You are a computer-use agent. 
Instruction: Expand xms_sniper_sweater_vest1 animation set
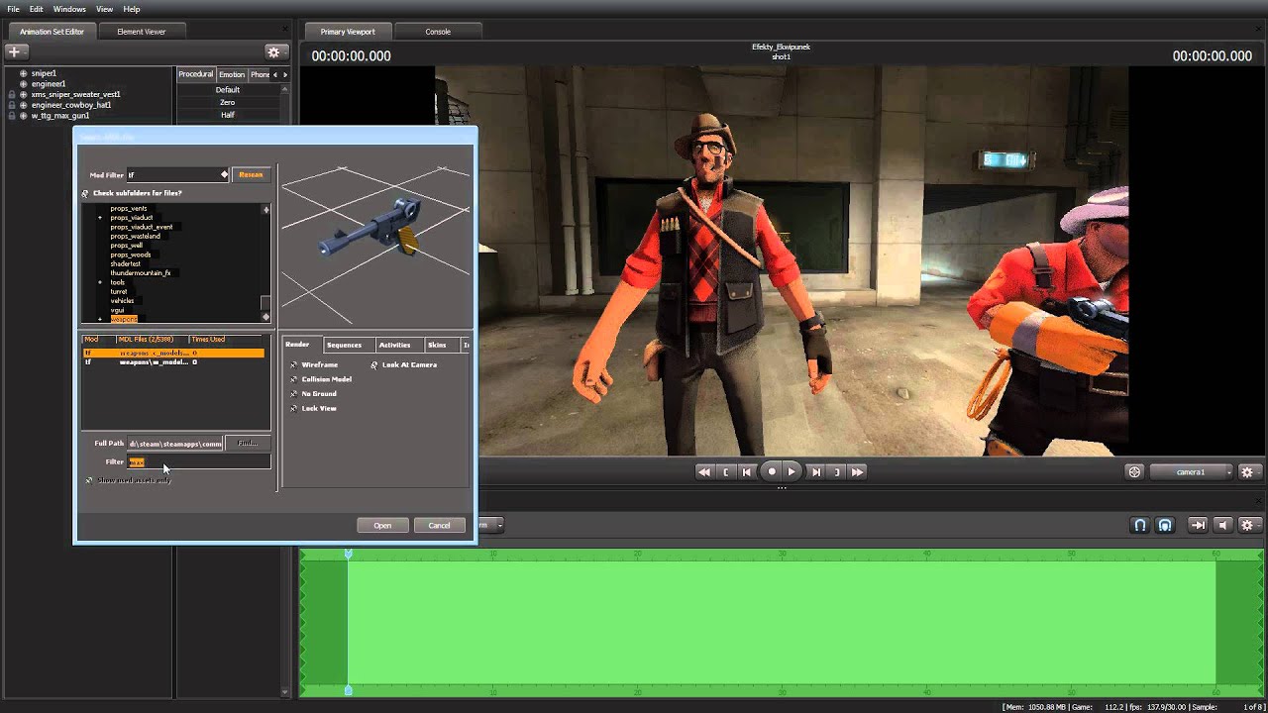click(x=23, y=95)
